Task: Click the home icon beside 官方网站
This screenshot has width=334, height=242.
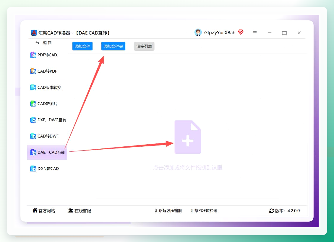Action: (35, 210)
